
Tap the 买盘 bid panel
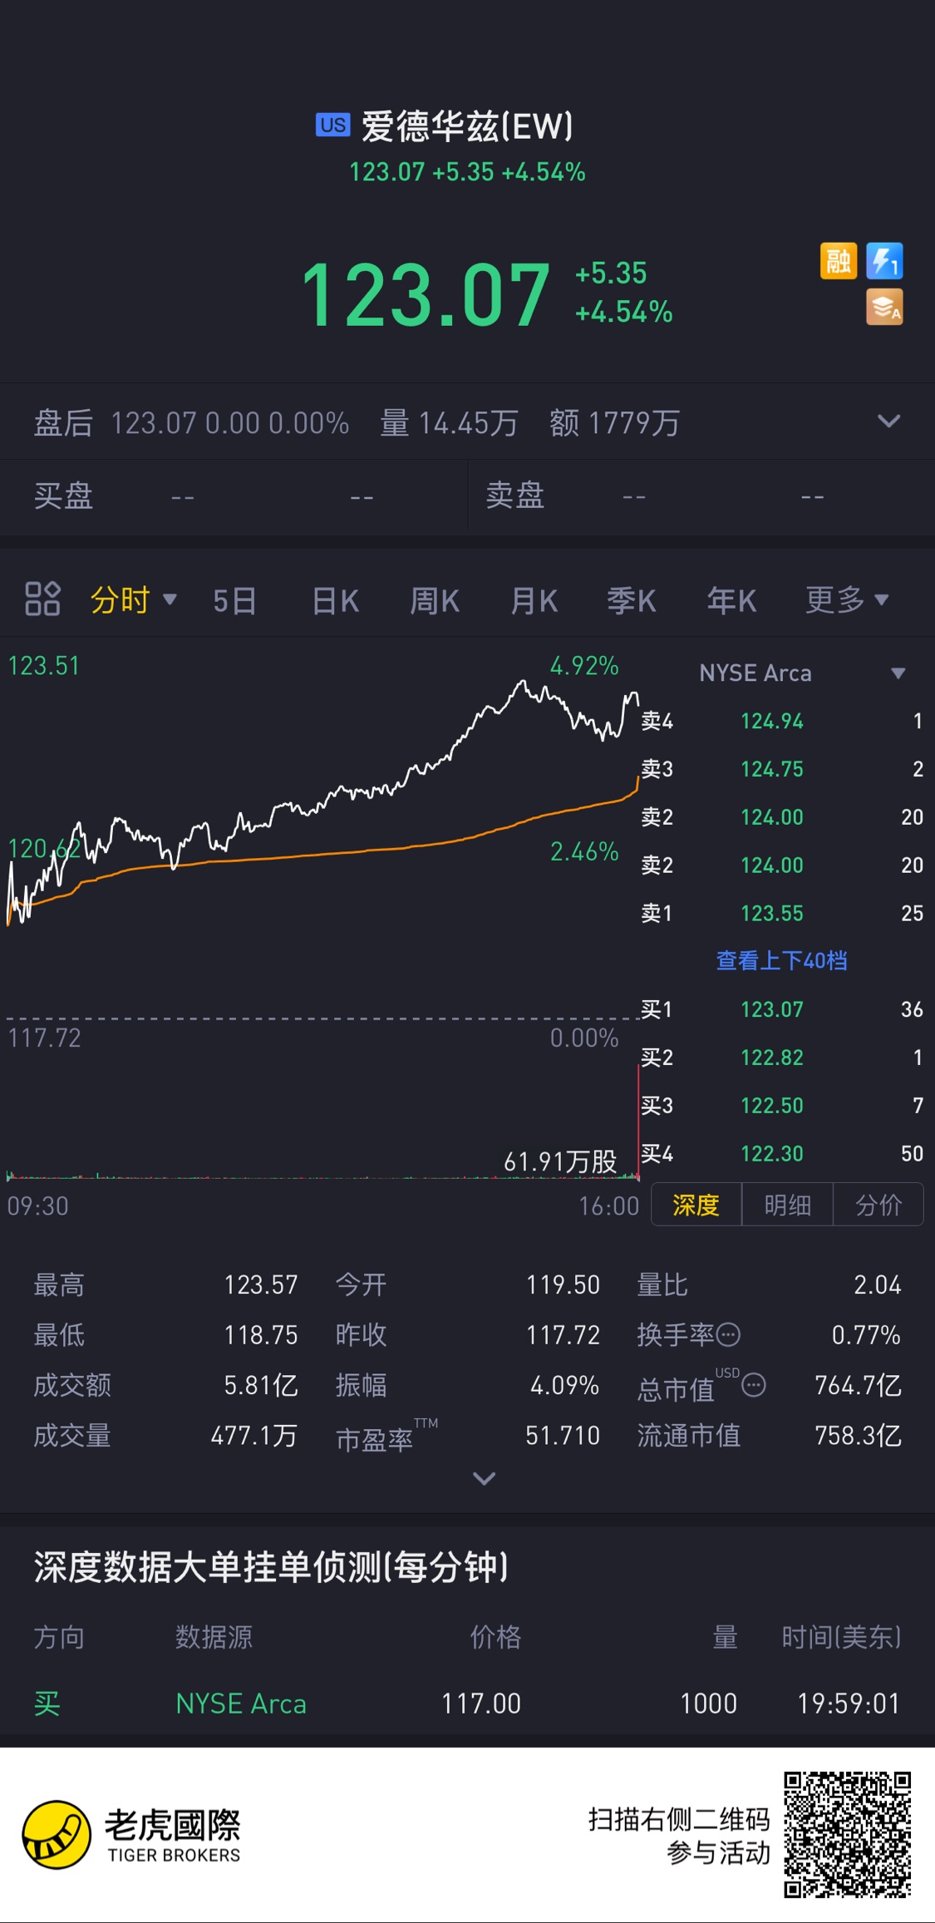234,496
